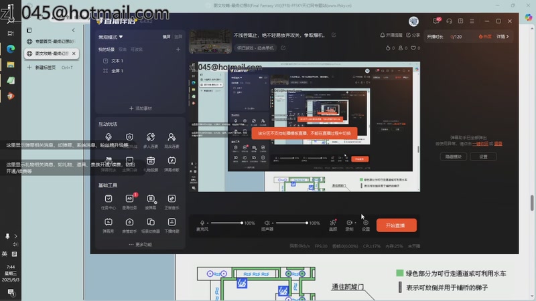The image size is (536, 301).
Task: Click 分享 share button
Action: pos(413,35)
